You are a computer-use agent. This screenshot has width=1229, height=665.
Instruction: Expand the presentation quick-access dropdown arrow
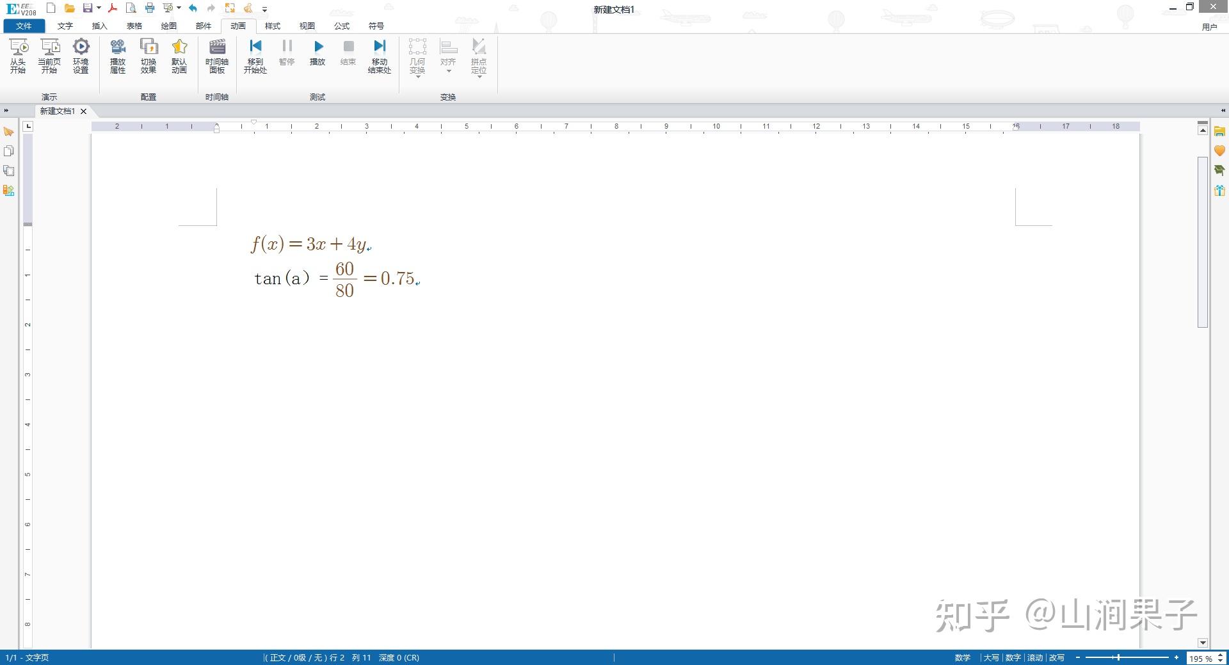tap(179, 8)
